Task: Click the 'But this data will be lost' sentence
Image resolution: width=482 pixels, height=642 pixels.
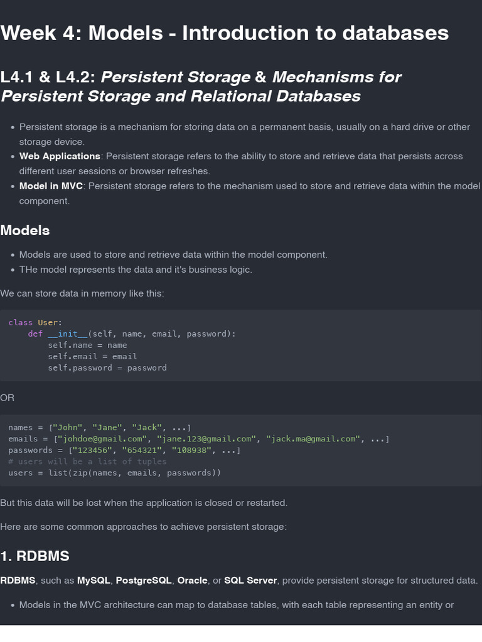Action: point(144,503)
